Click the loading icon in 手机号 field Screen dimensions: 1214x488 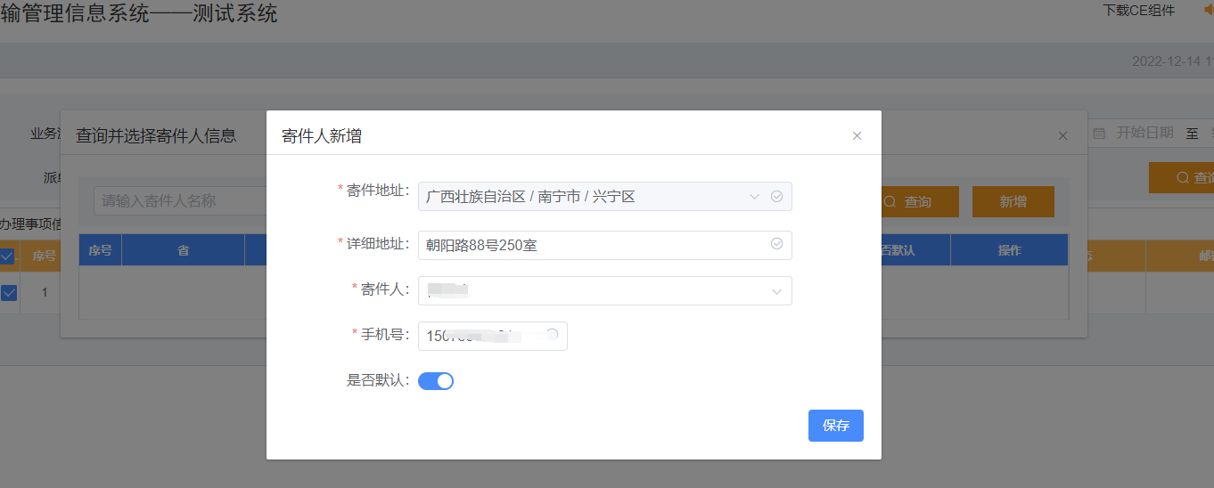[x=552, y=335]
